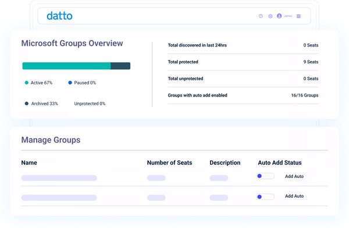Image resolution: width=349 pixels, height=228 pixels.
Task: Toggle auto add for second group row
Action: pos(265,197)
